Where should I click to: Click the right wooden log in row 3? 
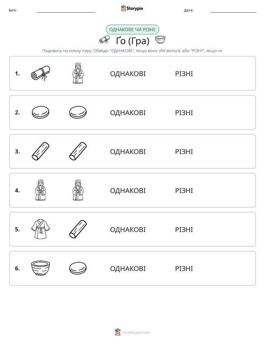point(78,151)
